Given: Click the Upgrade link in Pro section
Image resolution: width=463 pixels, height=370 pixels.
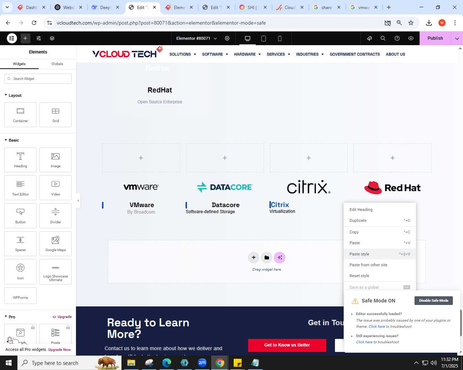Looking at the screenshot, I should (62, 317).
